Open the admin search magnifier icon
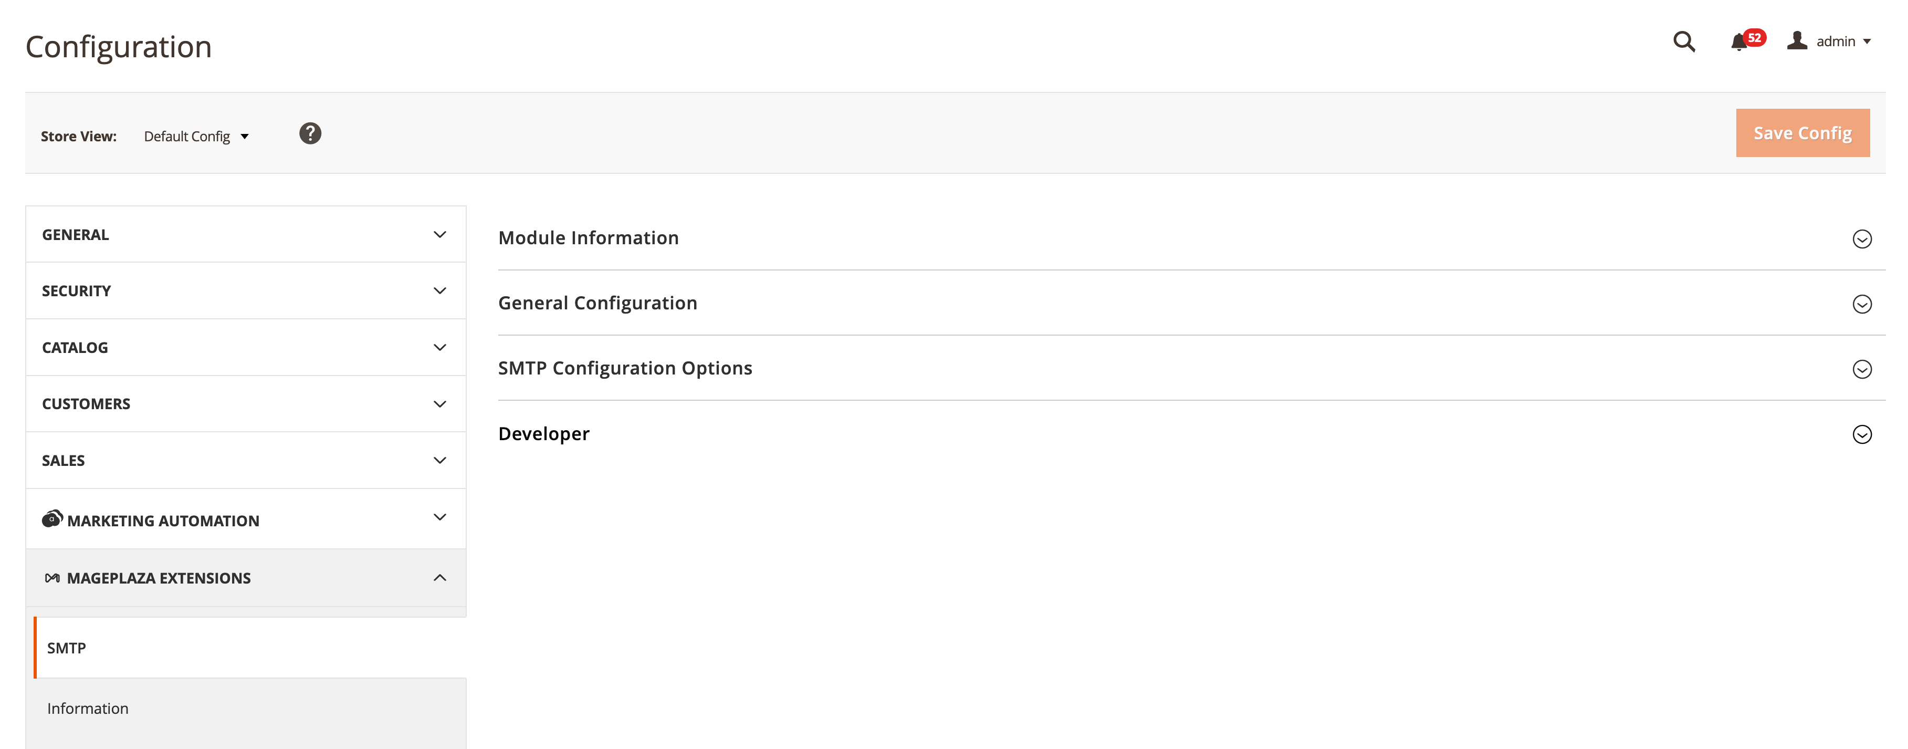This screenshot has height=749, width=1908. [1684, 41]
